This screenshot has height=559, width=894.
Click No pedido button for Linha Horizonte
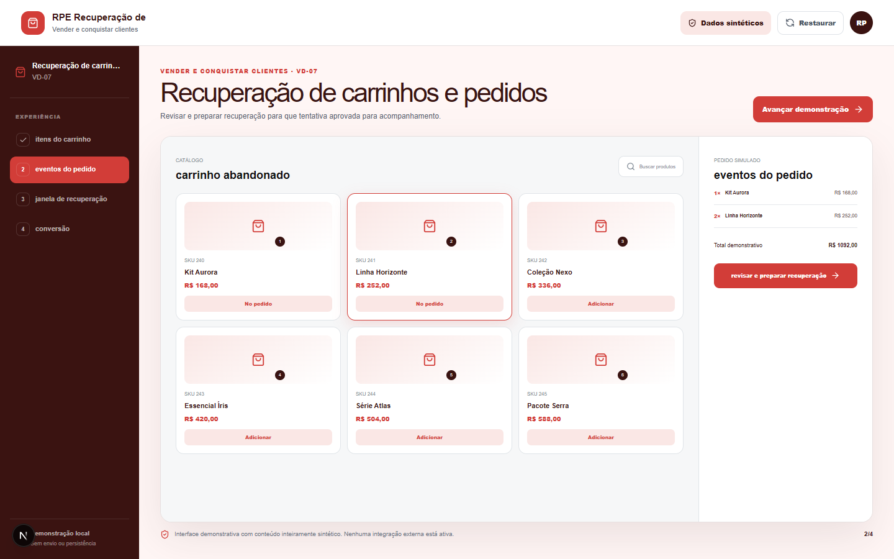click(x=430, y=304)
